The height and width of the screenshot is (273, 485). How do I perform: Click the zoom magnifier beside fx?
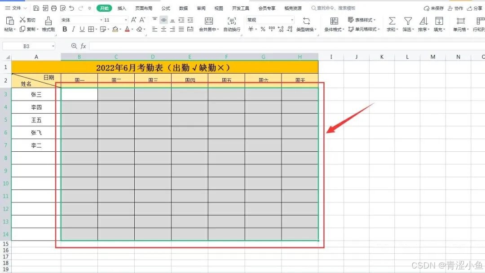[x=74, y=46]
